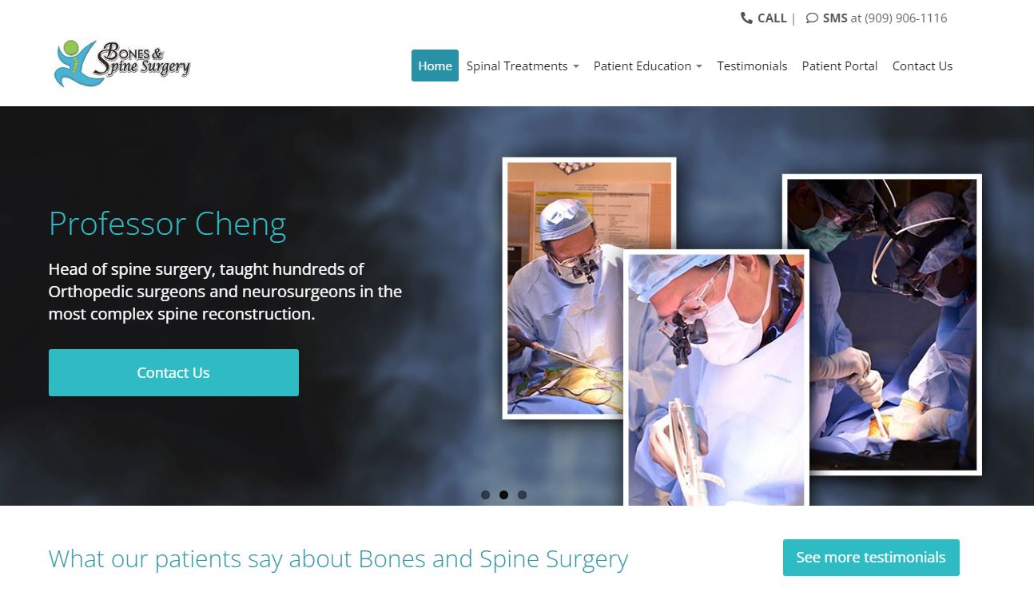Screen dimensions: 1034x592
Task: Expand the Spinal Treatments dropdown
Action: 523,66
